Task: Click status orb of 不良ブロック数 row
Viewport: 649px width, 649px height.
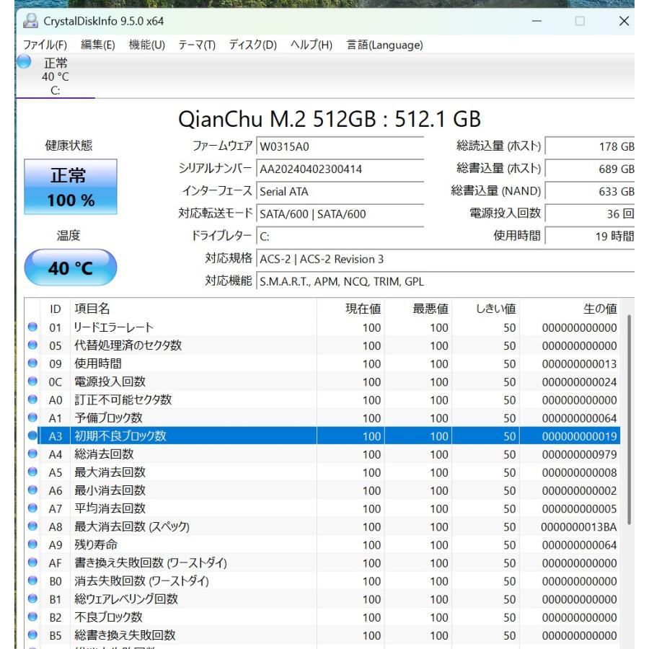Action: click(32, 617)
